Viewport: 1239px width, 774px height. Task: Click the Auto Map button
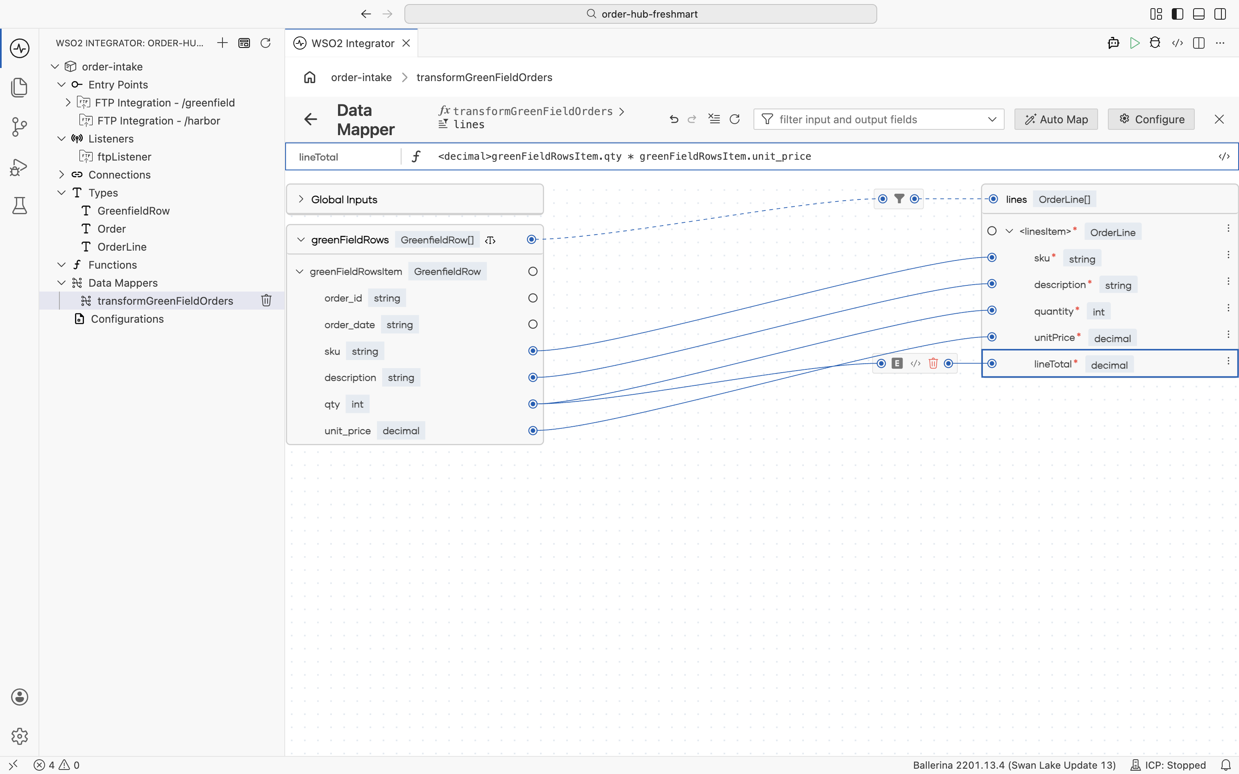tap(1056, 119)
